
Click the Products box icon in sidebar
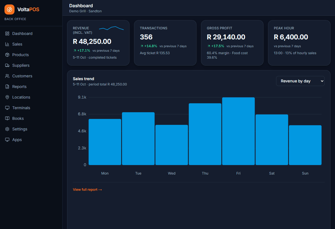tap(7, 55)
